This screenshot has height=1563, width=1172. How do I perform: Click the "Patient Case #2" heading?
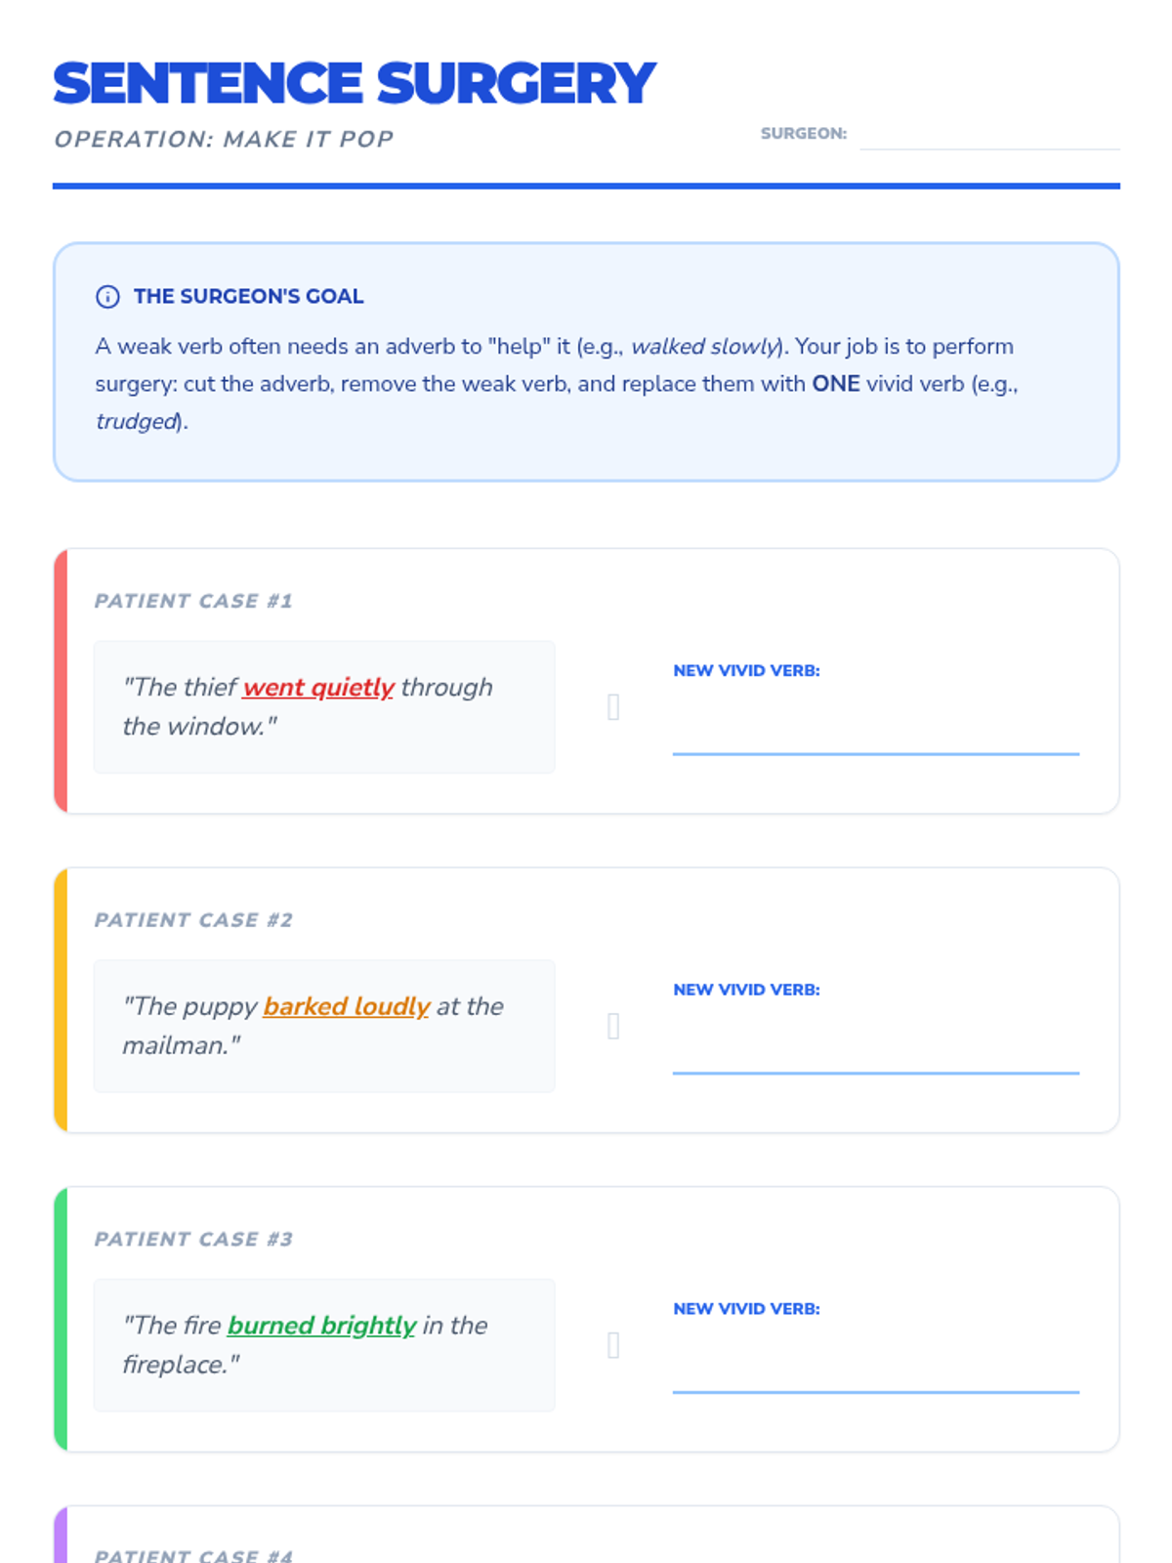193,920
